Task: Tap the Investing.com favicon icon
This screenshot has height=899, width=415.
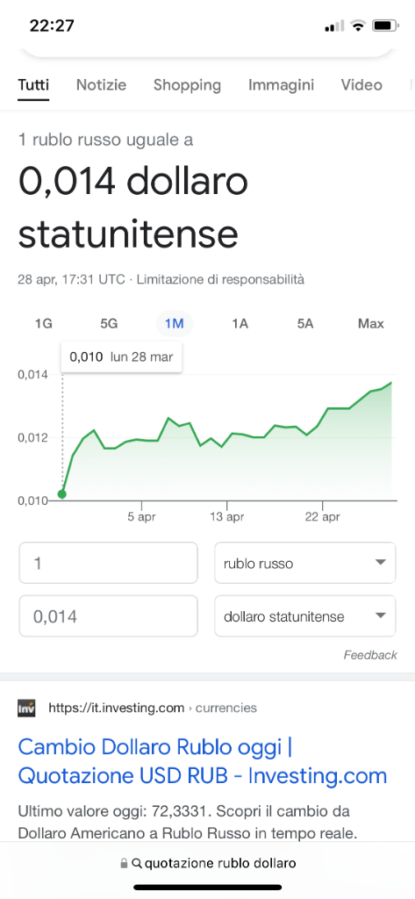Action: tap(26, 708)
